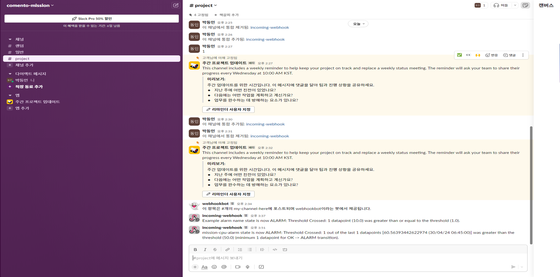The width and height of the screenshot is (560, 277).
Task: Click the webhookbot ghost avatar
Action: (194, 206)
